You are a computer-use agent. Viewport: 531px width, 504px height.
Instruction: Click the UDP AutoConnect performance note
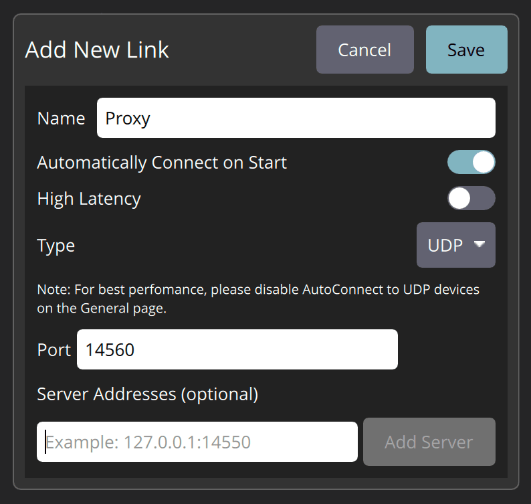tap(258, 299)
